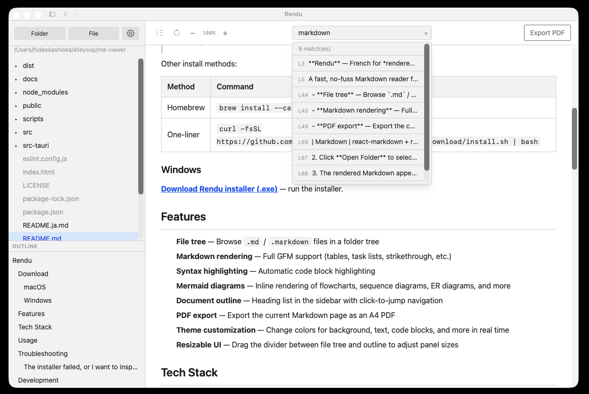Image resolution: width=589 pixels, height=394 pixels.
Task: Click the back chevron in the title bar
Action: click(x=66, y=14)
